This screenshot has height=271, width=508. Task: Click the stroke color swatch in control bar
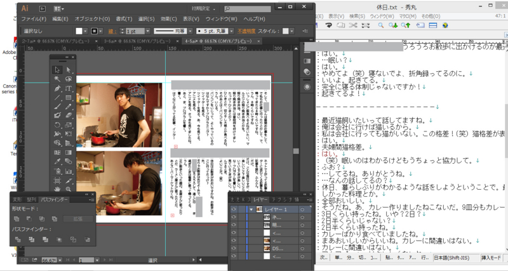[94, 31]
